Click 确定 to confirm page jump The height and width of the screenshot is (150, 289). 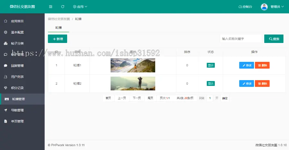[225, 98]
